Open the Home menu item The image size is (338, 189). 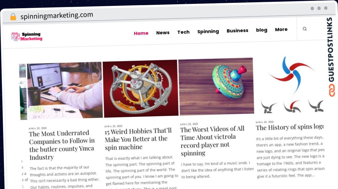pos(141,33)
